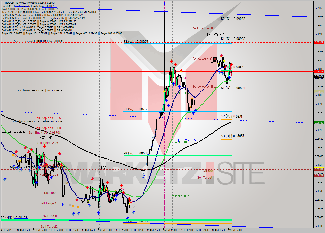This screenshot has height=233, width=325.
Task: Click the 'S1 (D) | 0.08824' pivot label
Action: tap(233, 88)
